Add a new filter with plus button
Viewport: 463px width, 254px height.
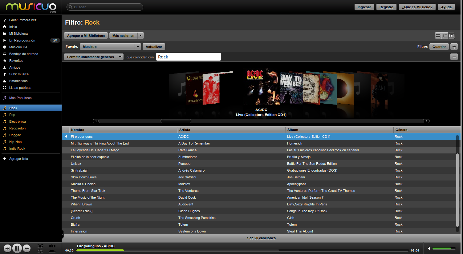(454, 47)
